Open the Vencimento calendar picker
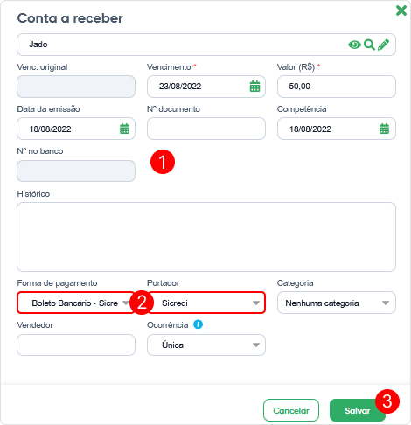 [254, 87]
